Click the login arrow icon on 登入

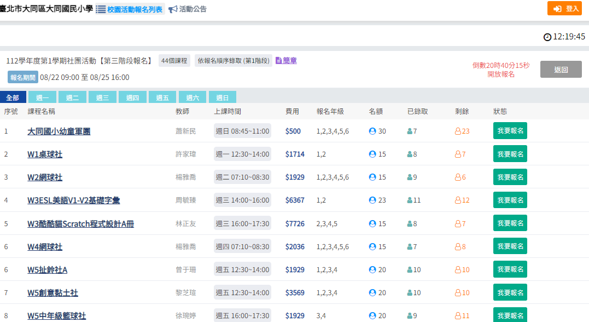(x=557, y=9)
